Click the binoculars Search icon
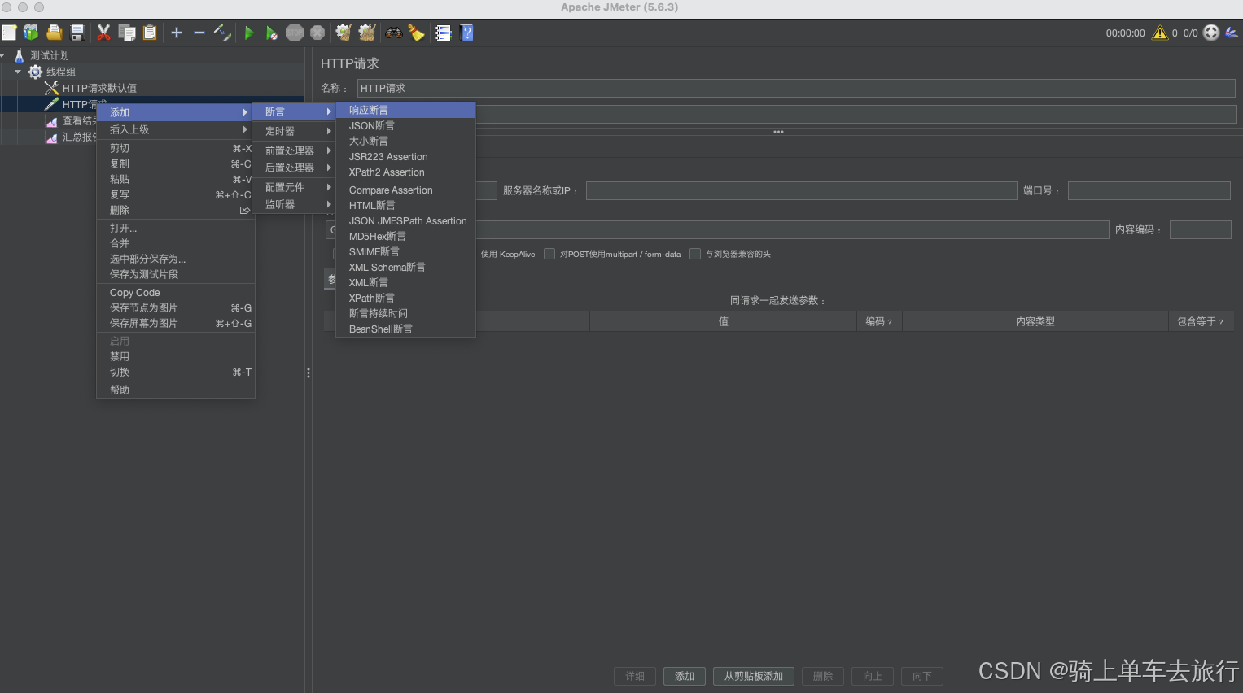 (394, 33)
